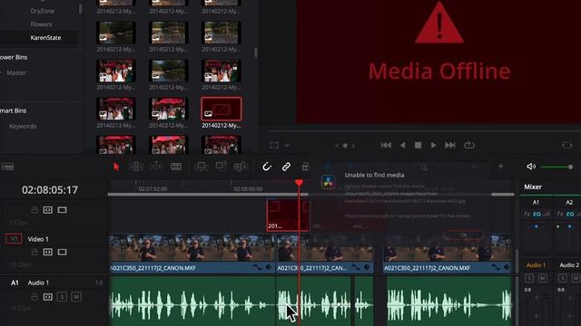Expand the Master power bin

click(16, 72)
